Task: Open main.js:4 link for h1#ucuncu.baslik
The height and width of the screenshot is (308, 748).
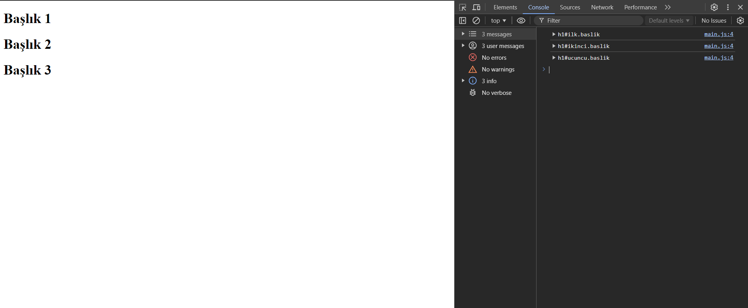Action: coord(719,58)
